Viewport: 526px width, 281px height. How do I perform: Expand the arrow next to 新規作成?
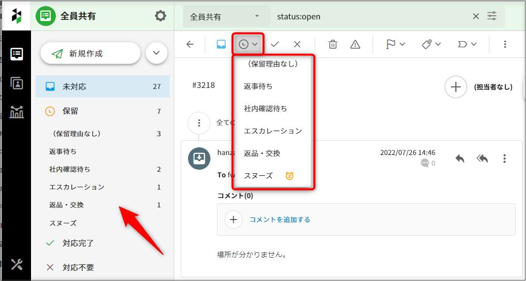(x=157, y=53)
